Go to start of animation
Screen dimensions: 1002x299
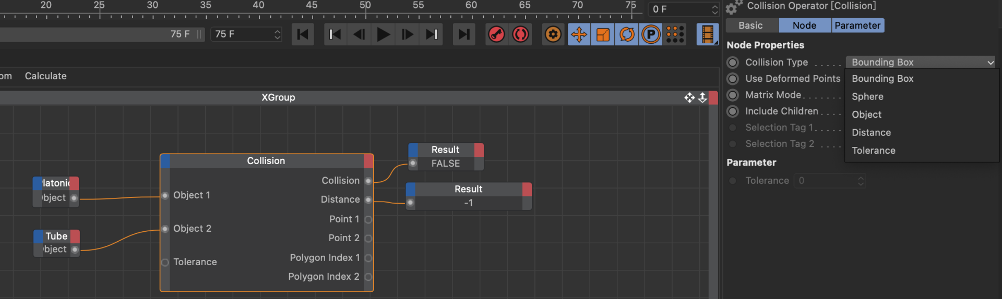coord(303,34)
